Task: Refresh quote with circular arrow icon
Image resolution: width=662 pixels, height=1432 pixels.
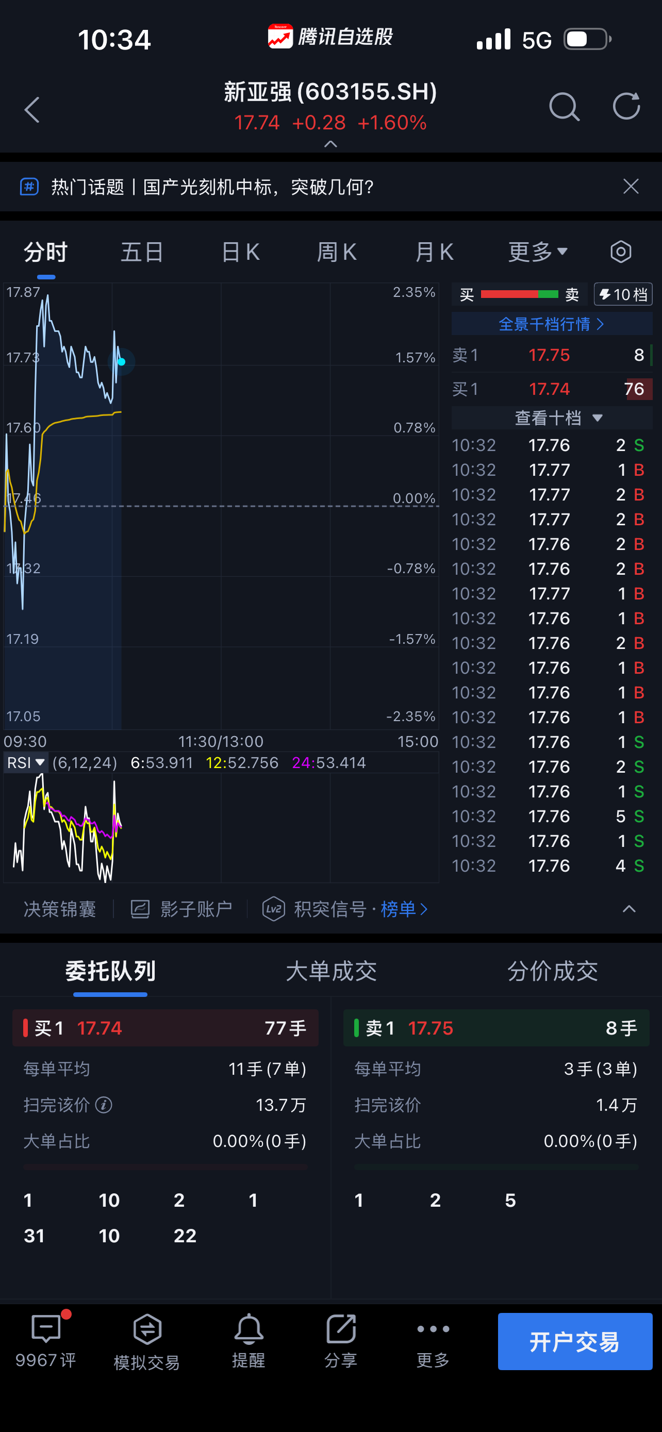Action: 626,106
